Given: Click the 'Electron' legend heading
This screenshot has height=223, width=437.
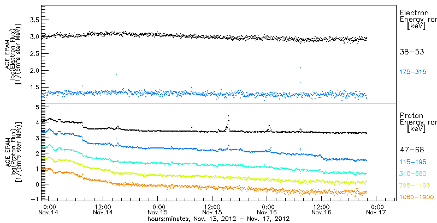Looking at the screenshot, I should (415, 13).
